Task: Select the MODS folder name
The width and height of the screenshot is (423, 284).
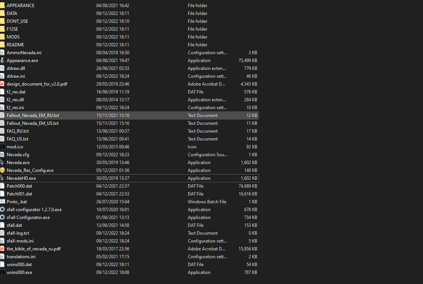Action: 13,37
